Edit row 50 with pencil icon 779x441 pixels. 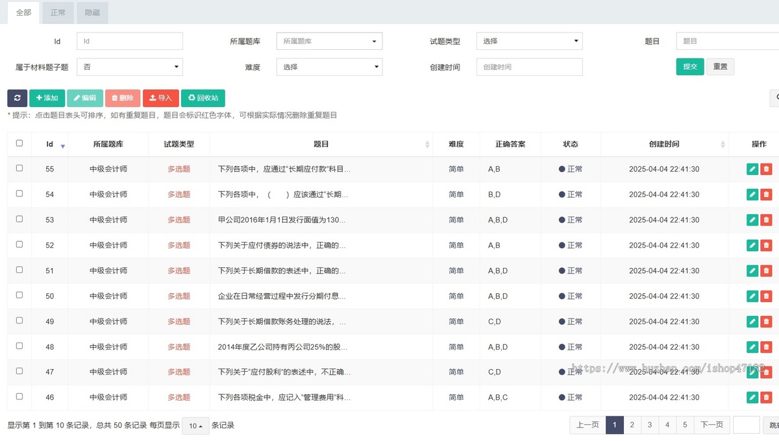point(752,296)
